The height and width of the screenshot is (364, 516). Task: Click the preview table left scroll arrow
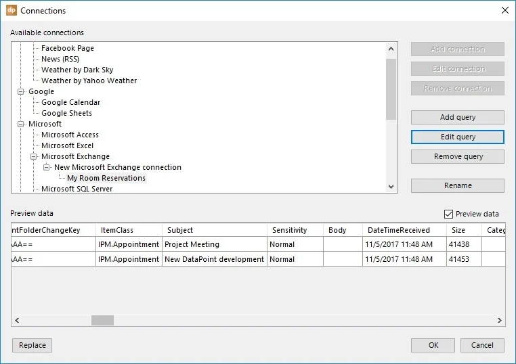(17, 320)
